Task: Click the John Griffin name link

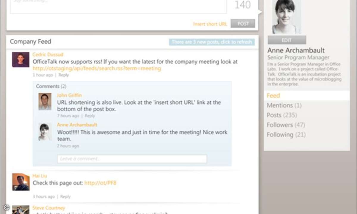Action: (x=69, y=95)
